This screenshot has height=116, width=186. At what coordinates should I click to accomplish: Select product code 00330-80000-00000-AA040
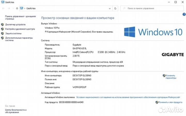71,102
